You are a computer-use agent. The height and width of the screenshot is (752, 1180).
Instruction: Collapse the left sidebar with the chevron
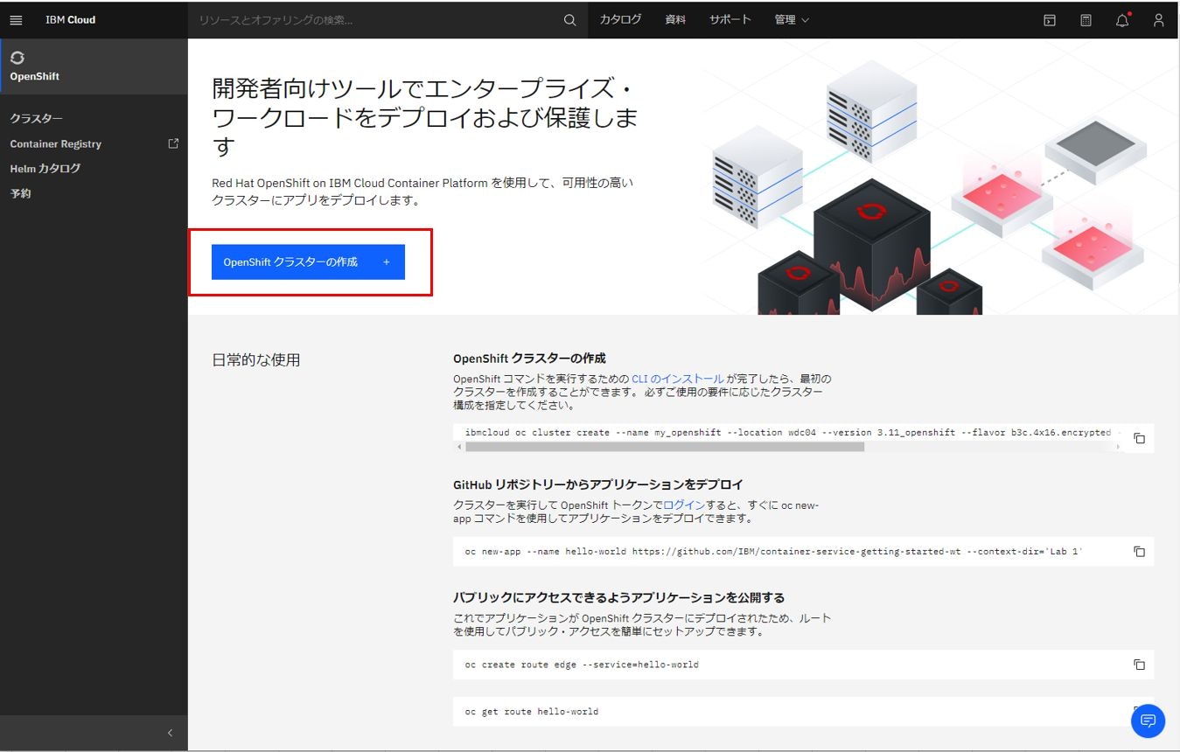[171, 733]
